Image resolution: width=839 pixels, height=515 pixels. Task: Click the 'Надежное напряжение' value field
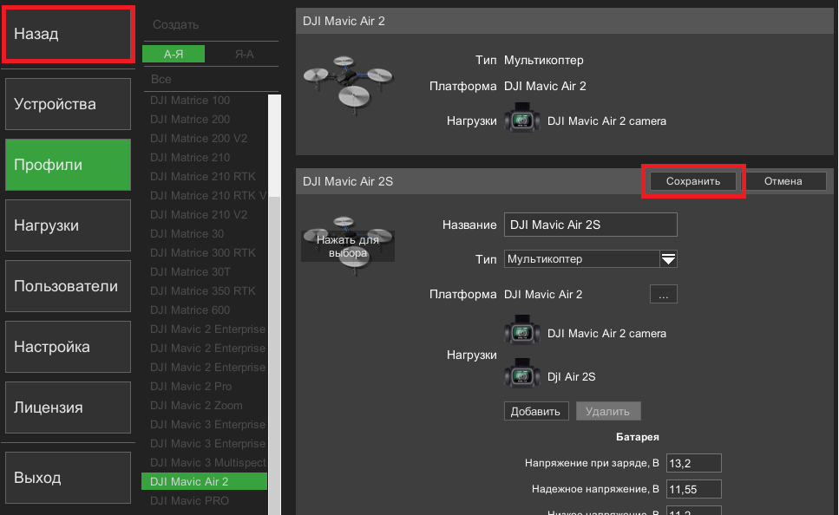(x=693, y=489)
